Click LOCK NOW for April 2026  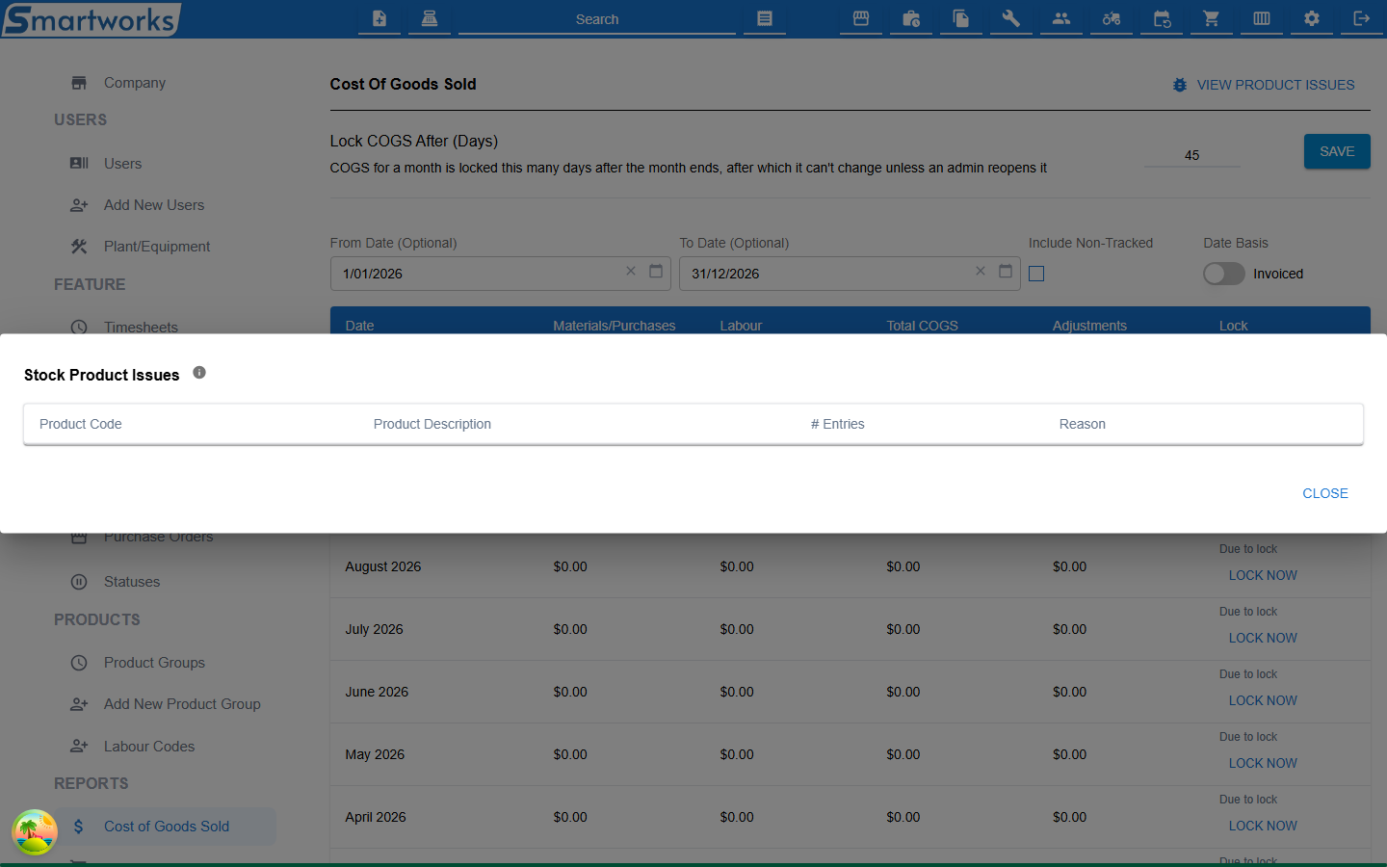[1263, 826]
